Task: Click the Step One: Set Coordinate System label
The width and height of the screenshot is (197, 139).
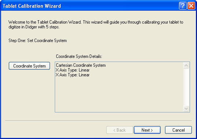Action: point(37,41)
